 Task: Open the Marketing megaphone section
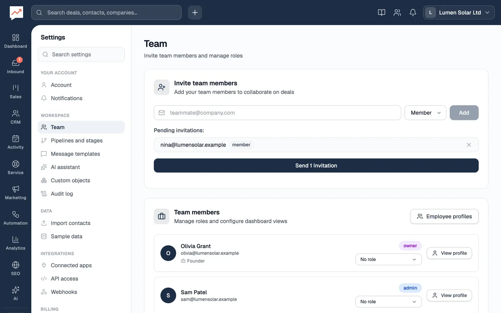(15, 192)
